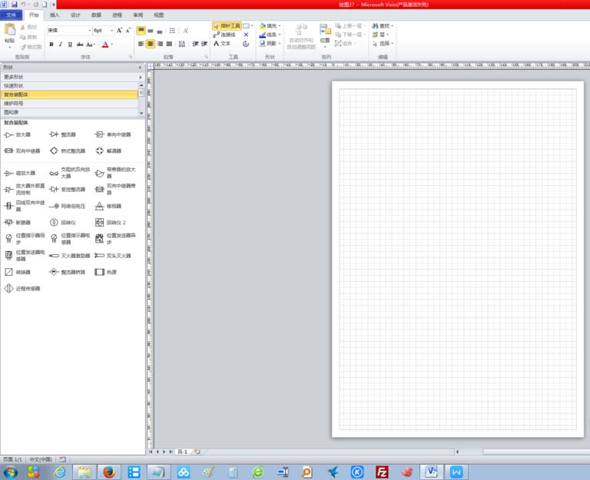Click the Text Block rotate icon
The width and height of the screenshot is (590, 480).
click(x=246, y=44)
